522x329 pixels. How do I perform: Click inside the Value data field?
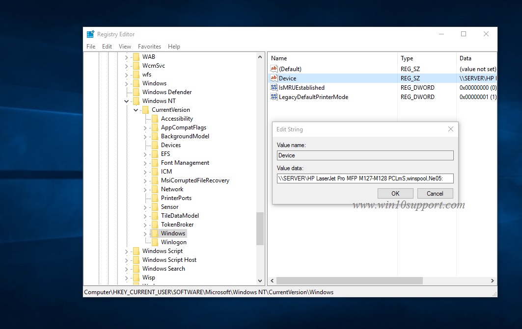click(364, 178)
